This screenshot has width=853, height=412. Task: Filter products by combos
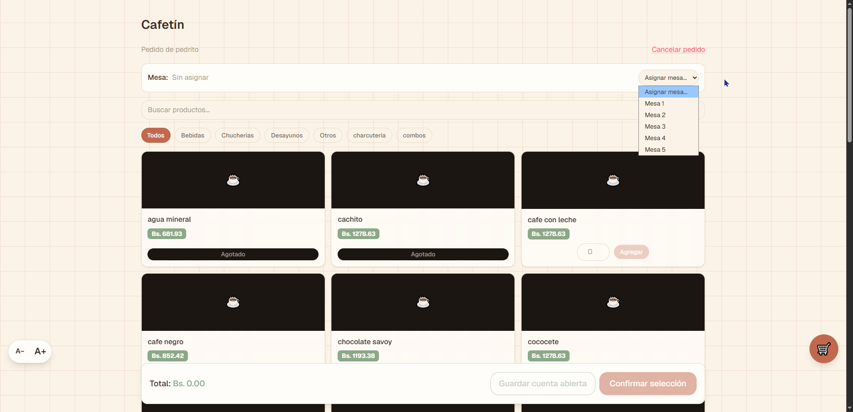point(414,135)
